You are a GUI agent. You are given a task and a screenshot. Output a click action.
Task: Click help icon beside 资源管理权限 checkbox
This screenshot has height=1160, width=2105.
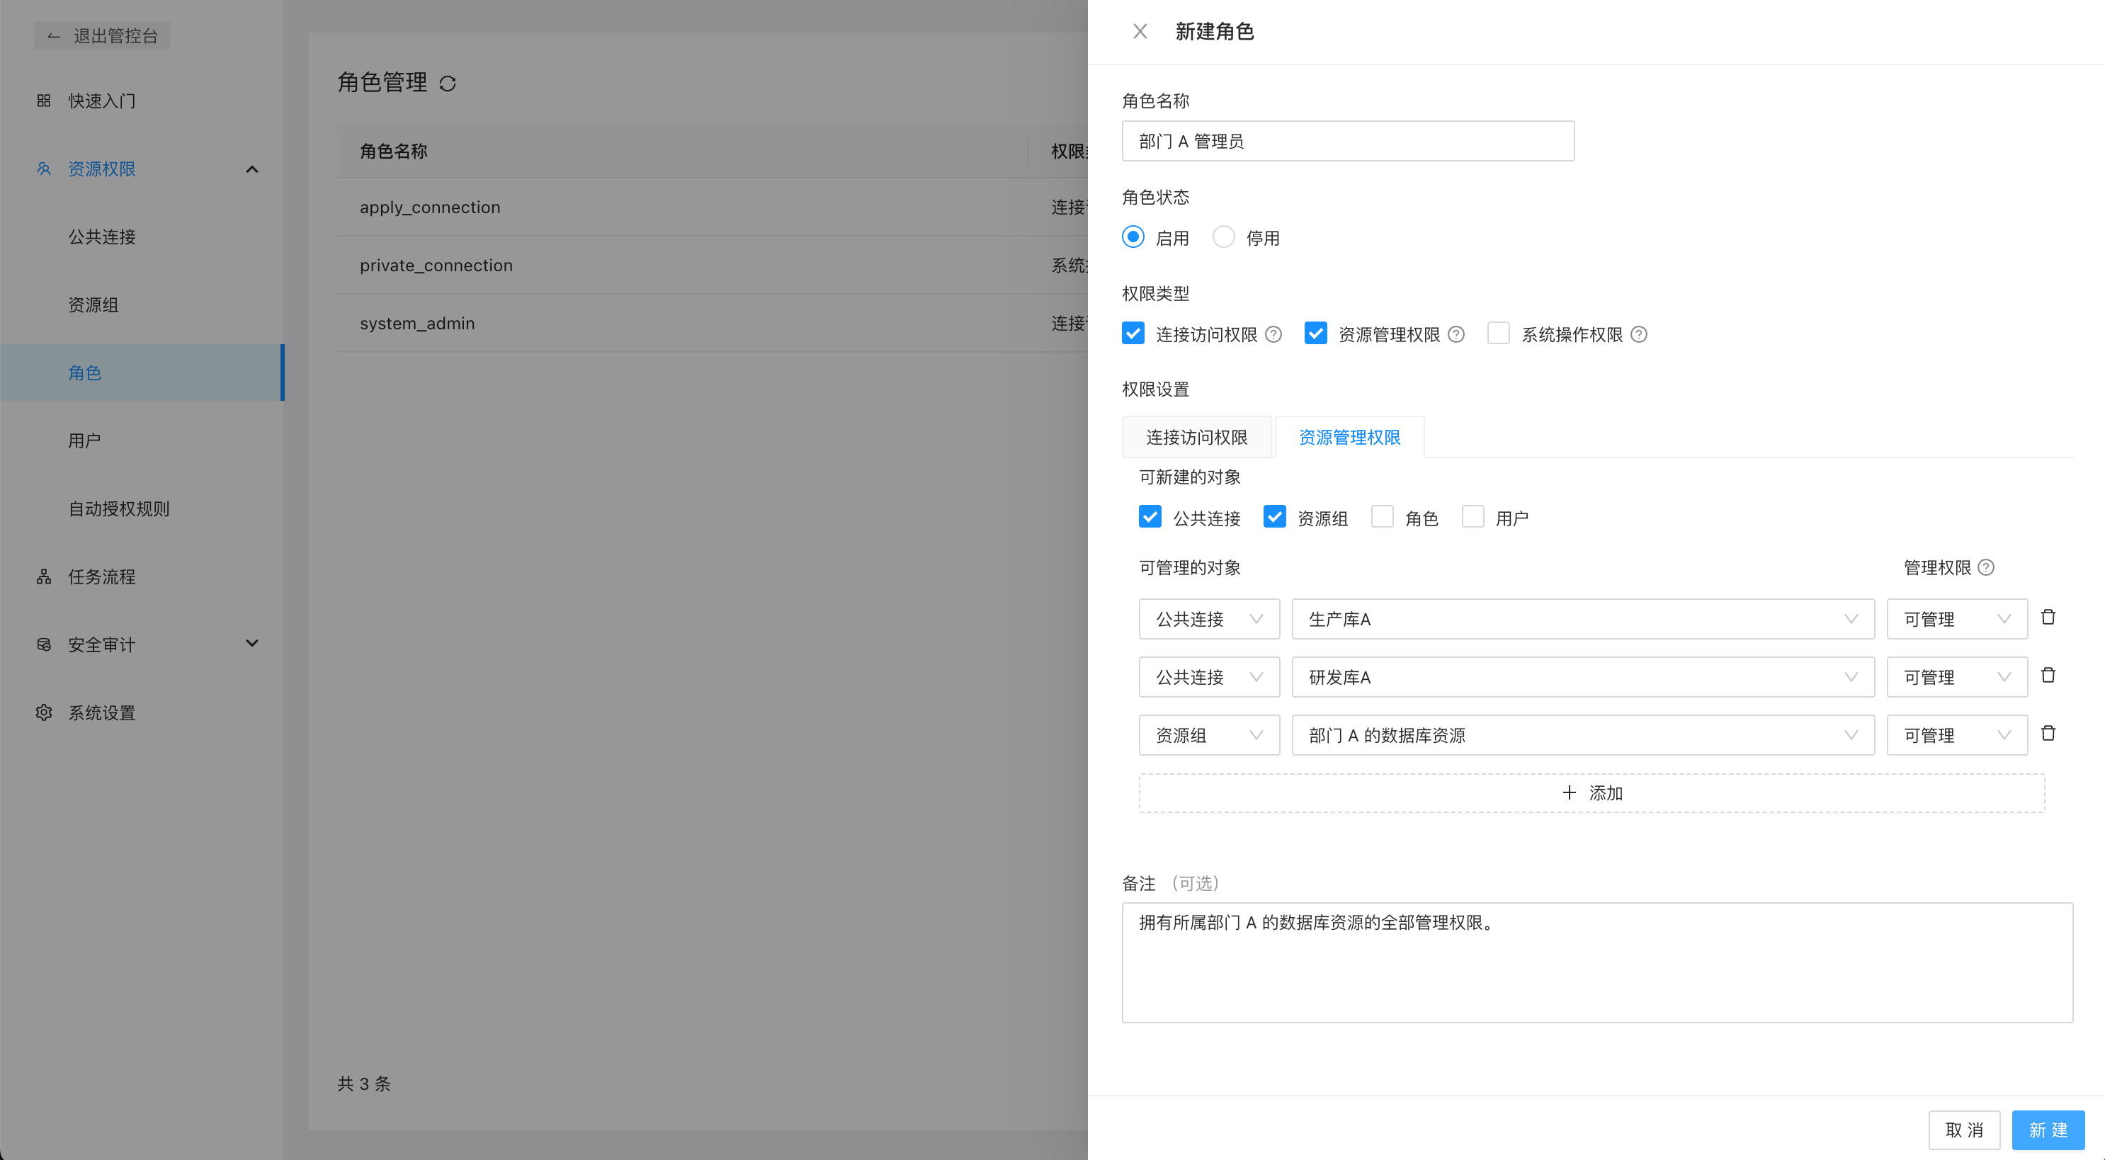pyautogui.click(x=1456, y=334)
